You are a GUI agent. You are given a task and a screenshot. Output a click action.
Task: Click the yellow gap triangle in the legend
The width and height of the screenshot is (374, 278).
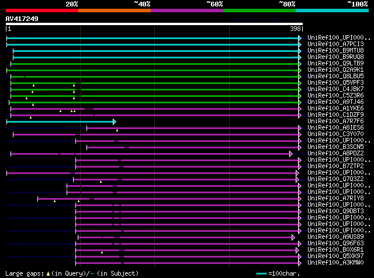click(x=48, y=274)
